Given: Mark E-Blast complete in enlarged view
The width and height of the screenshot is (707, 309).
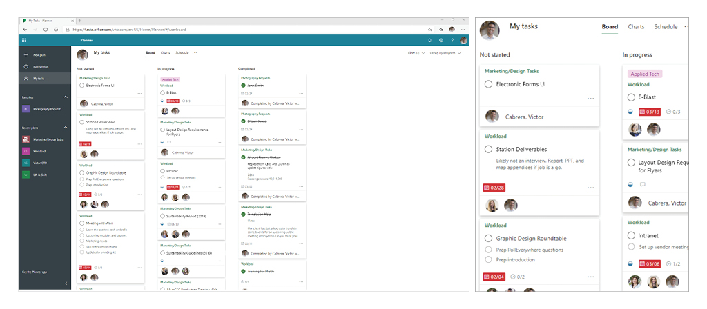Looking at the screenshot, I should click(x=631, y=97).
